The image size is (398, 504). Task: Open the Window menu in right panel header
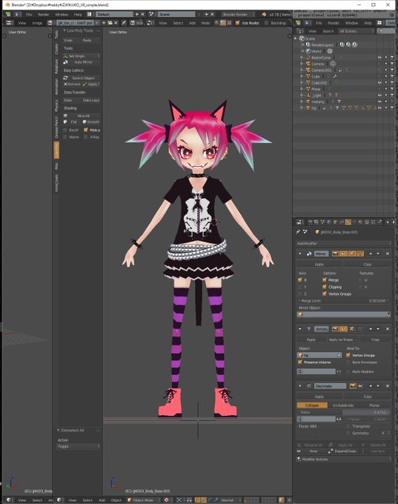point(351,23)
